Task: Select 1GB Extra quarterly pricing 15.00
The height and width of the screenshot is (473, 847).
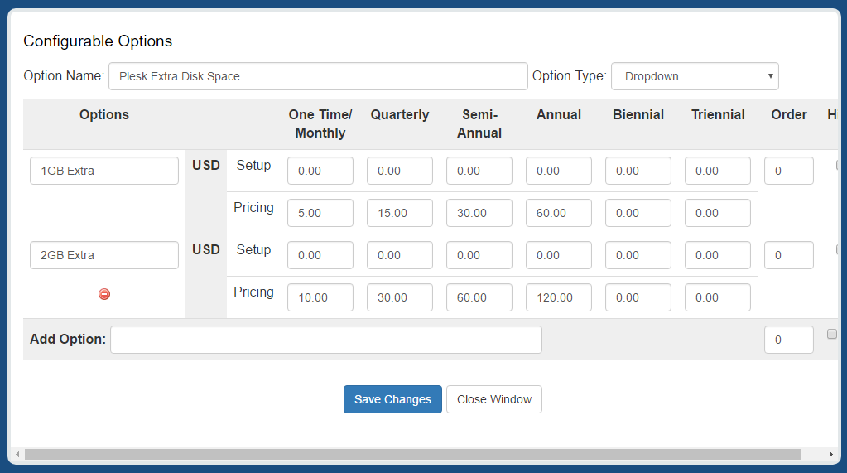Action: pyautogui.click(x=400, y=213)
